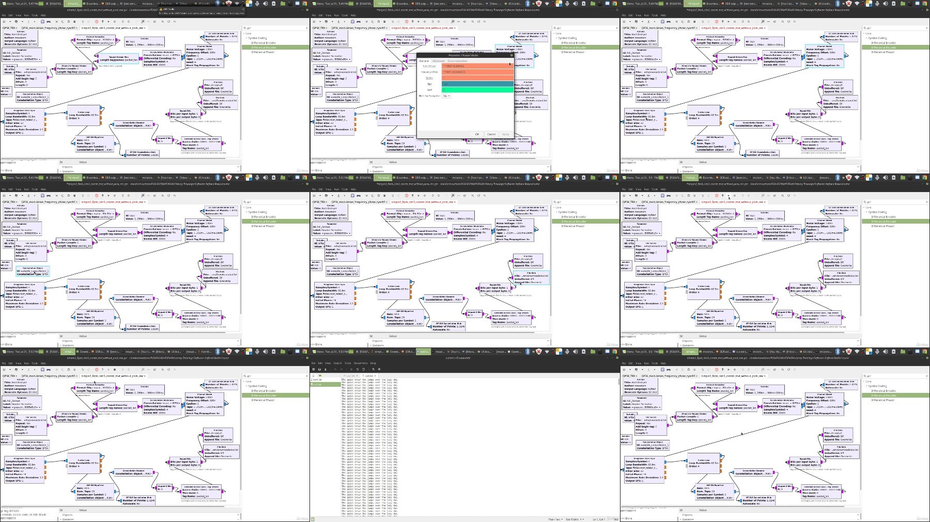930x522 pixels.
Task: Open the Tab Width dropdown in the editor status bar
Action: [x=575, y=519]
